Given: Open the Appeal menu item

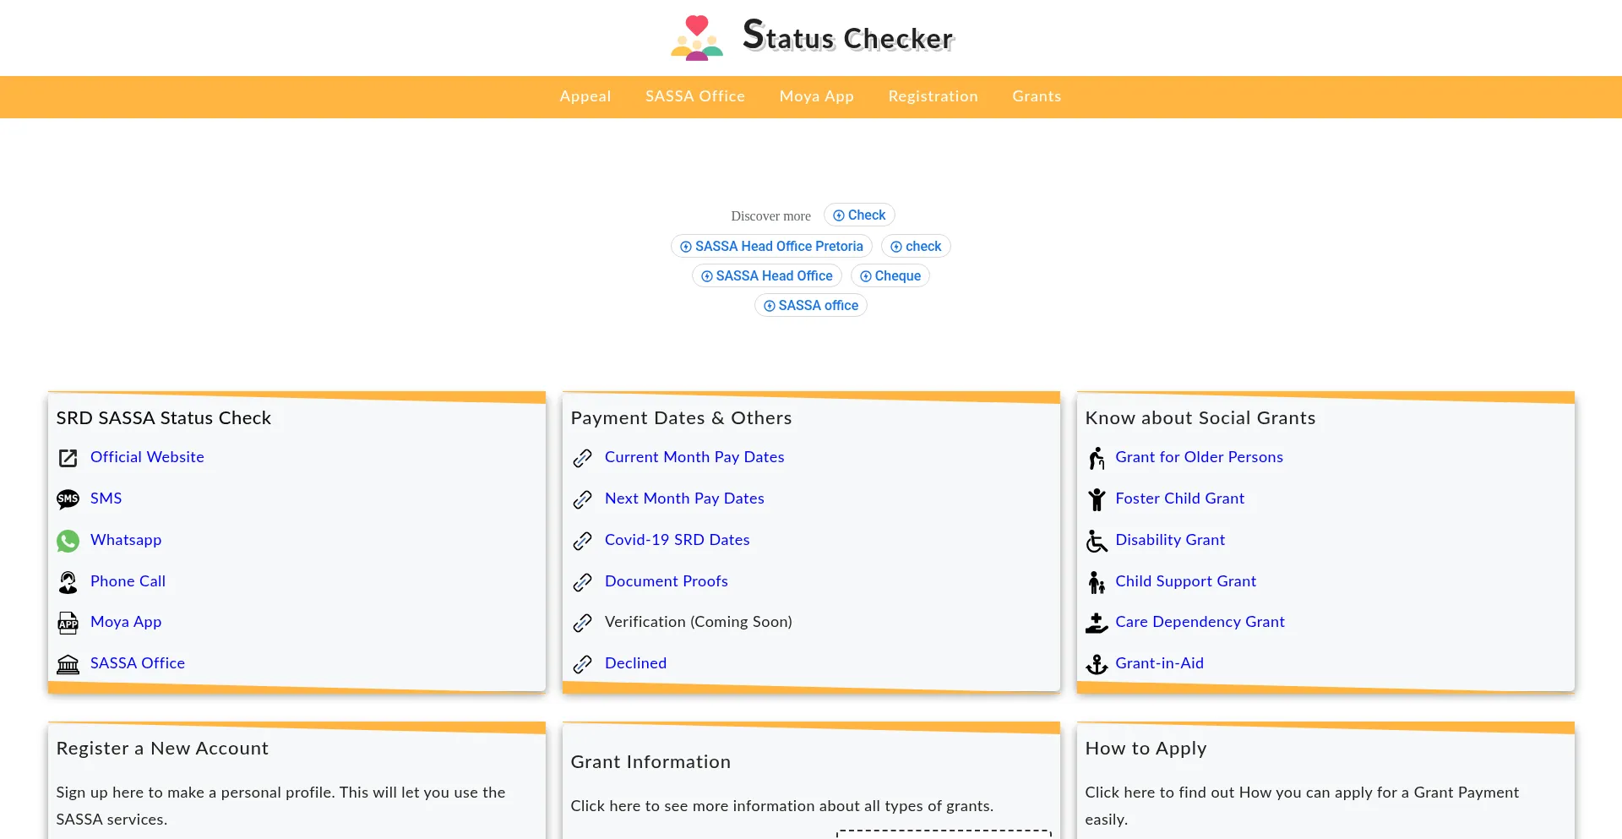Looking at the screenshot, I should [x=585, y=96].
